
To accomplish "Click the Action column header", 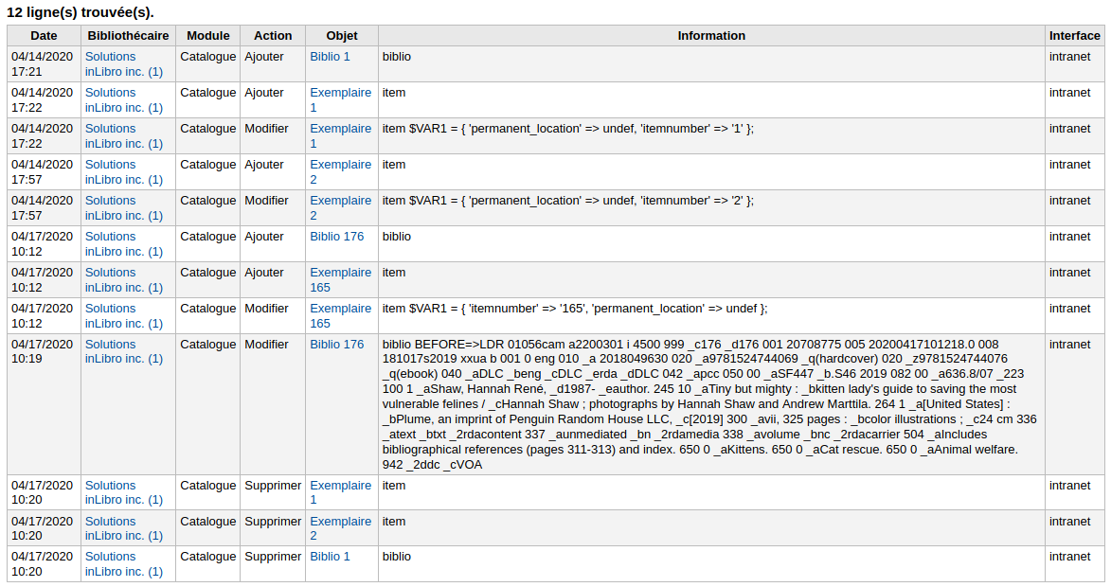I will (273, 36).
